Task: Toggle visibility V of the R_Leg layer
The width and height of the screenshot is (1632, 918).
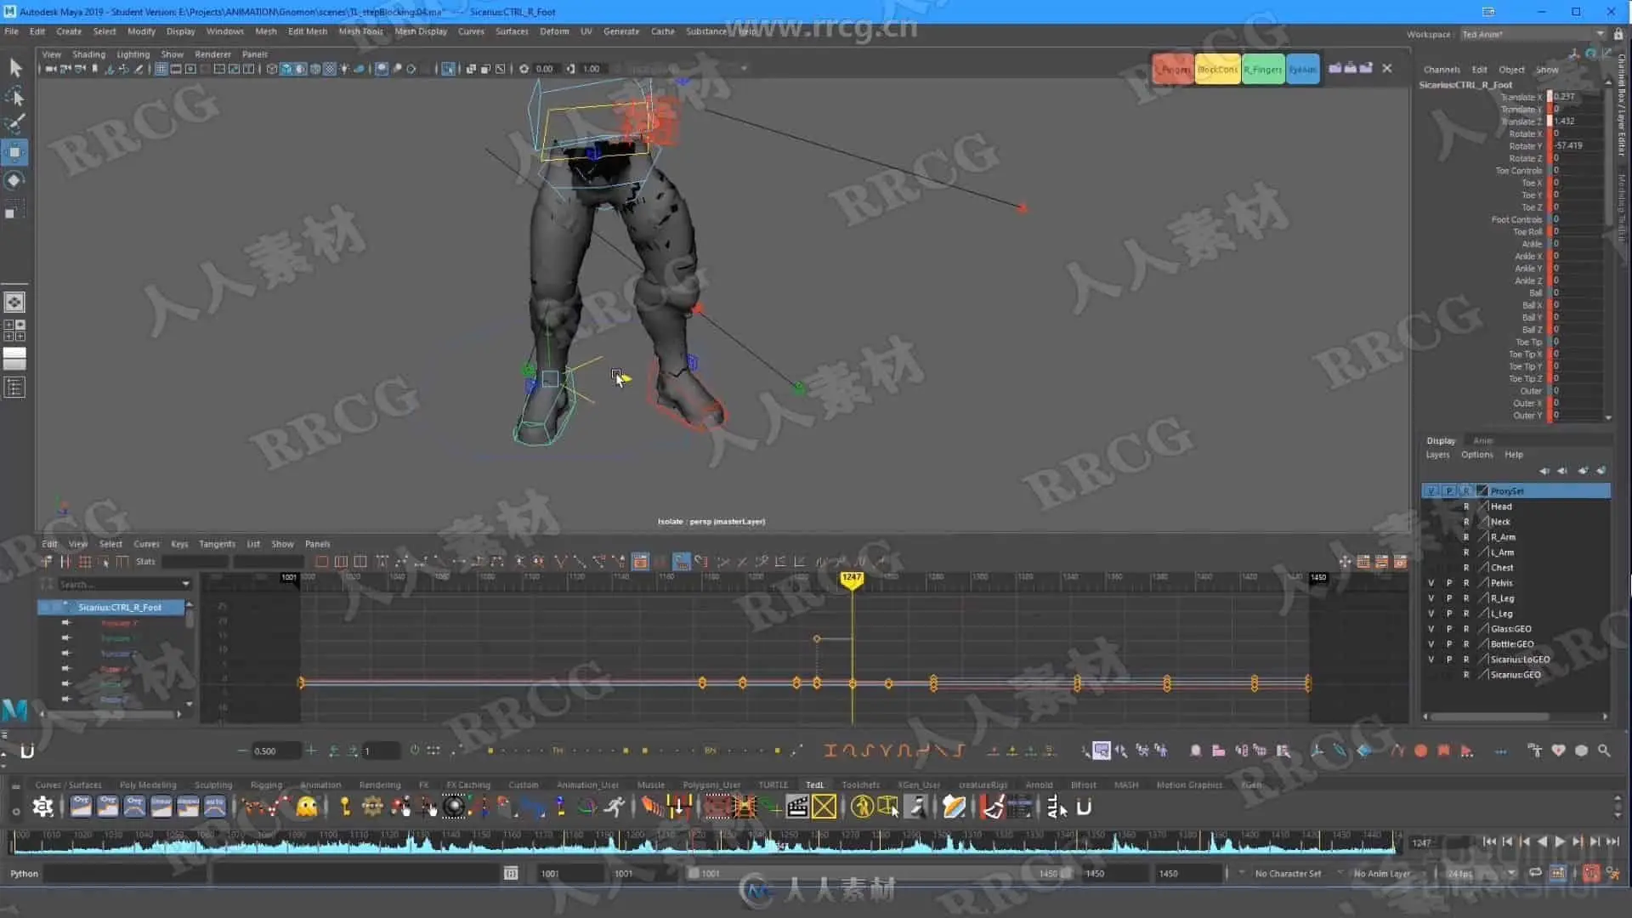Action: tap(1431, 598)
